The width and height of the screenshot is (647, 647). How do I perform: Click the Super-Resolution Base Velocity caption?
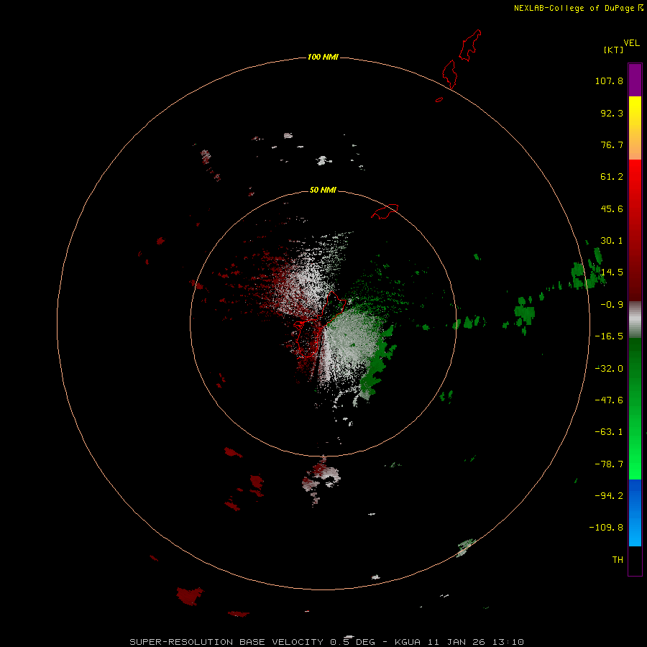(327, 642)
